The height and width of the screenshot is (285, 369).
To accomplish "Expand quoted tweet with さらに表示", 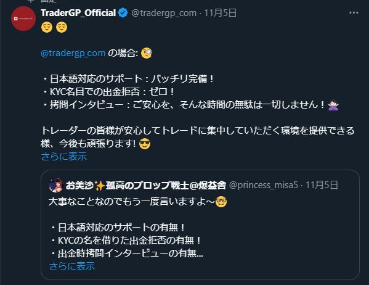I will point(72,266).
